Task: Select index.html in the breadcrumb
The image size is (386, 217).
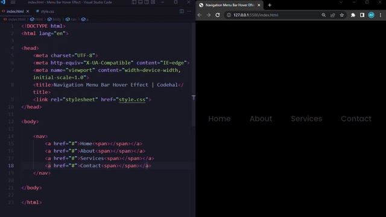Action: [14, 19]
